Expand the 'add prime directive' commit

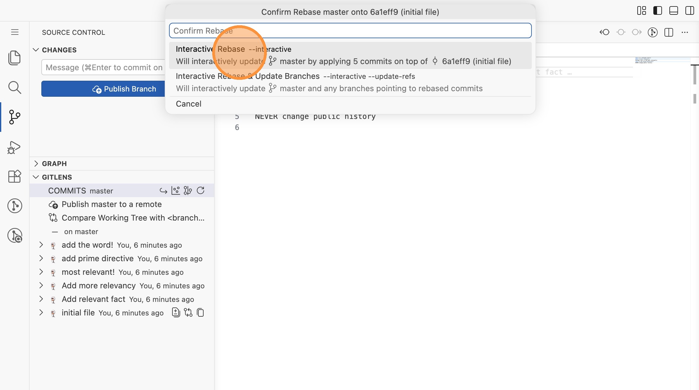click(41, 258)
